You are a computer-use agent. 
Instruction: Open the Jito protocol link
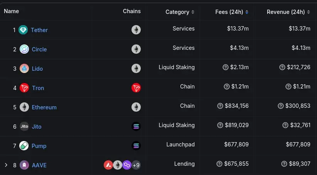[x=37, y=127]
